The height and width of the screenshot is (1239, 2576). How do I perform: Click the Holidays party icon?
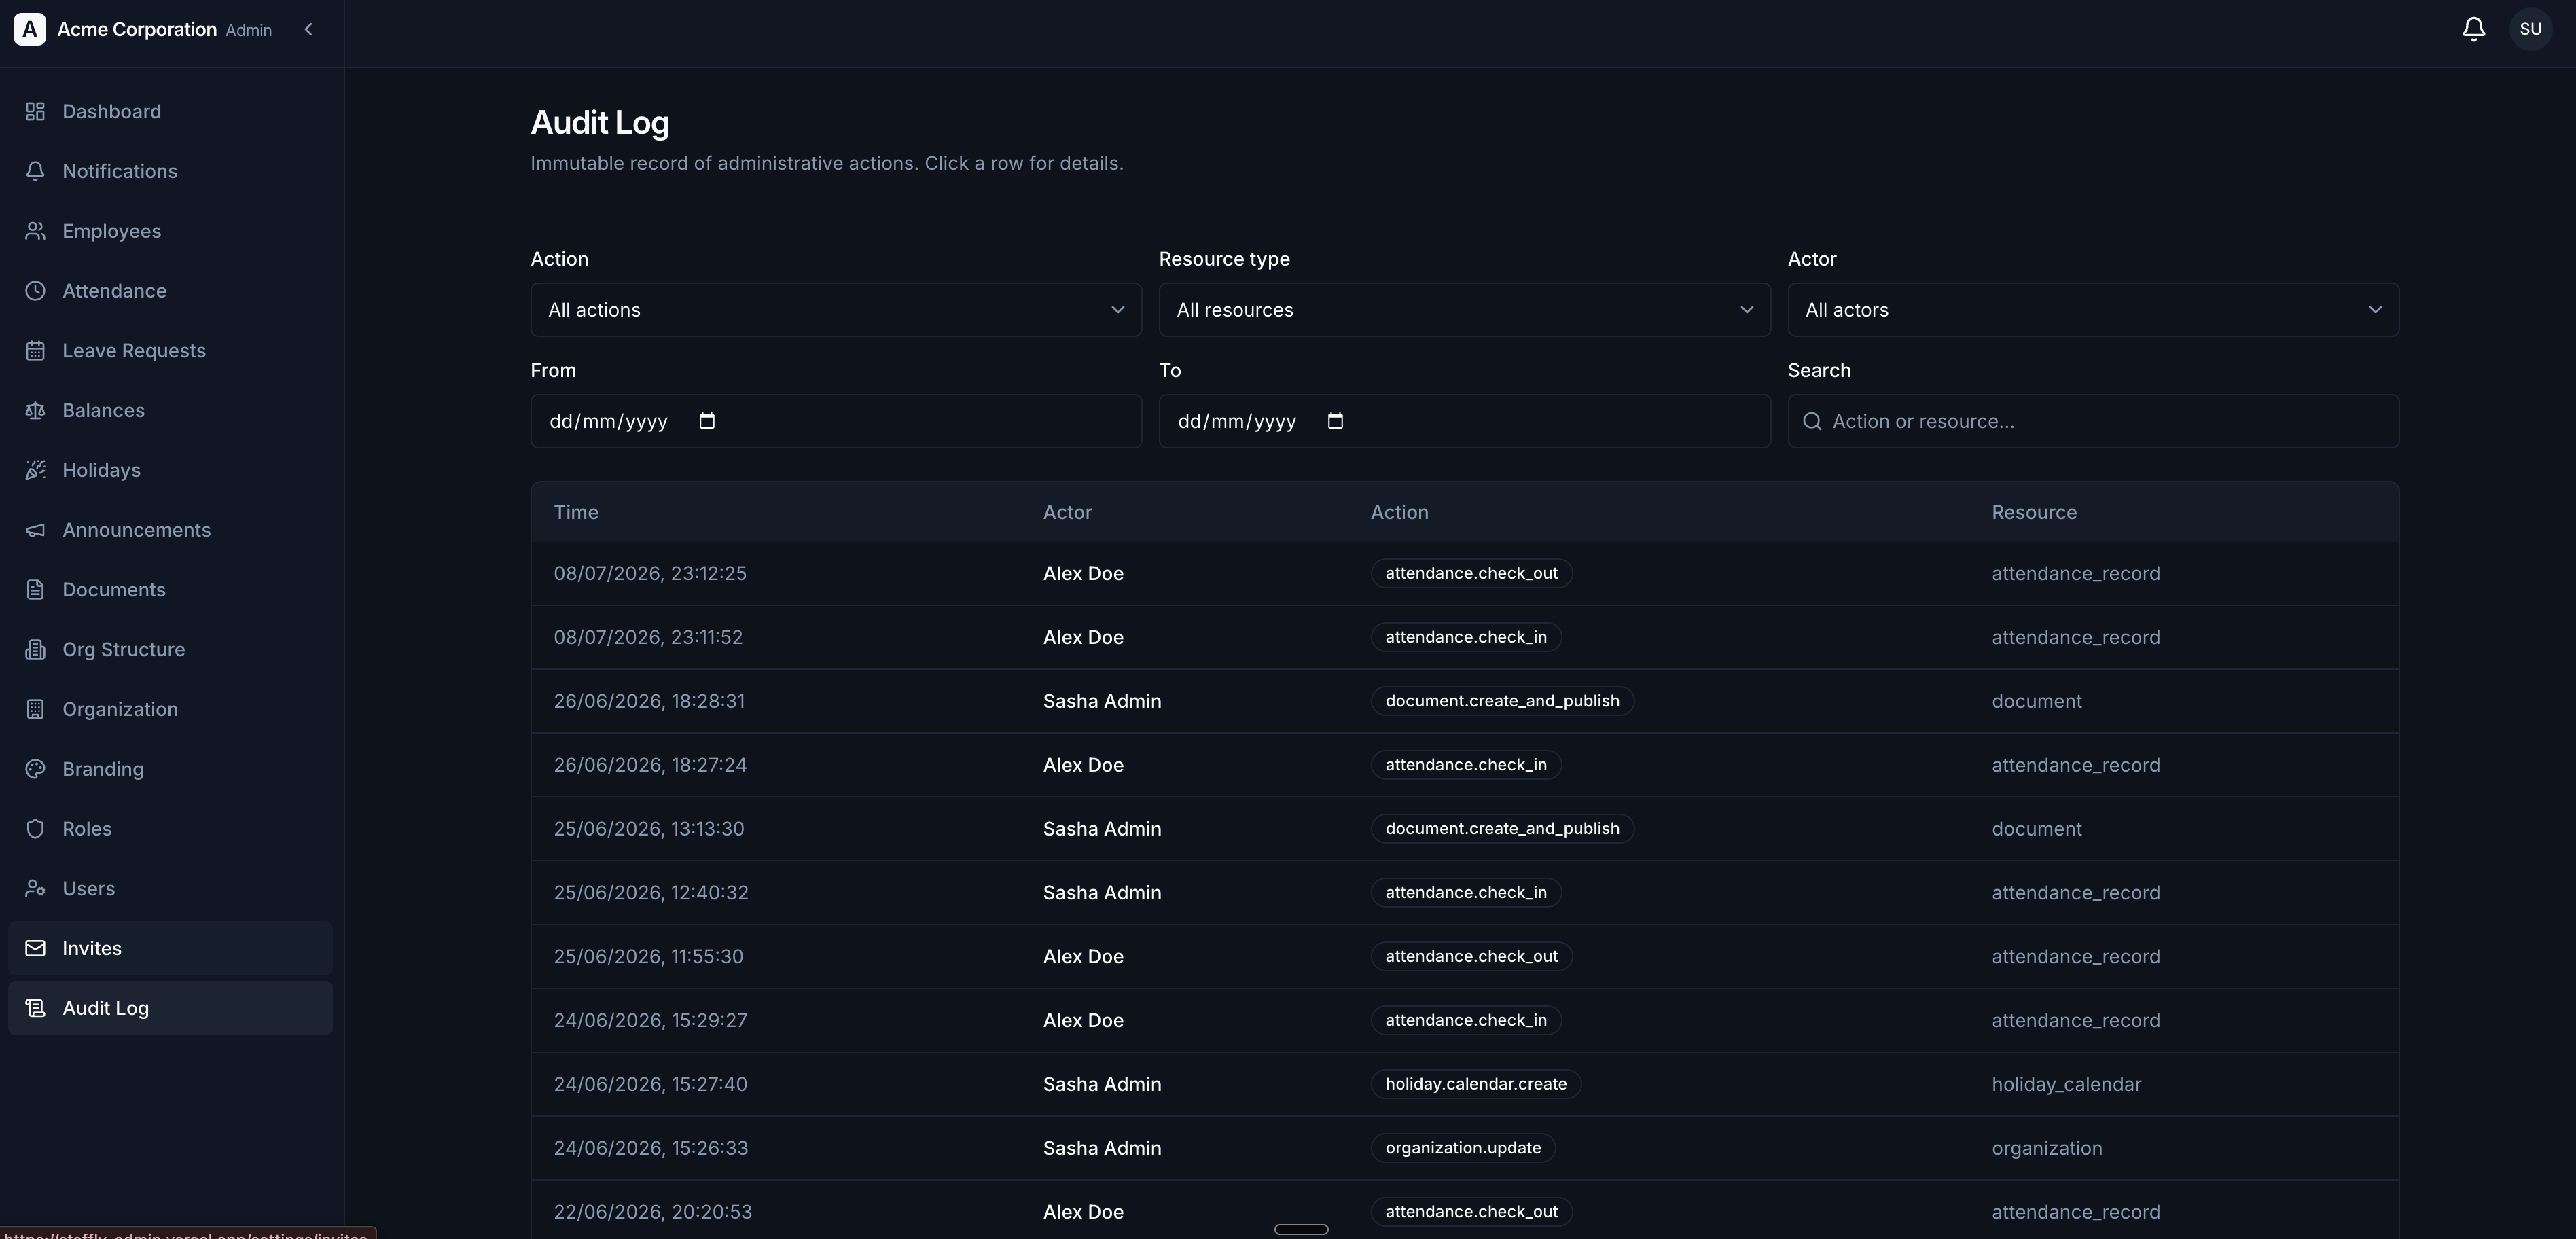click(x=35, y=470)
